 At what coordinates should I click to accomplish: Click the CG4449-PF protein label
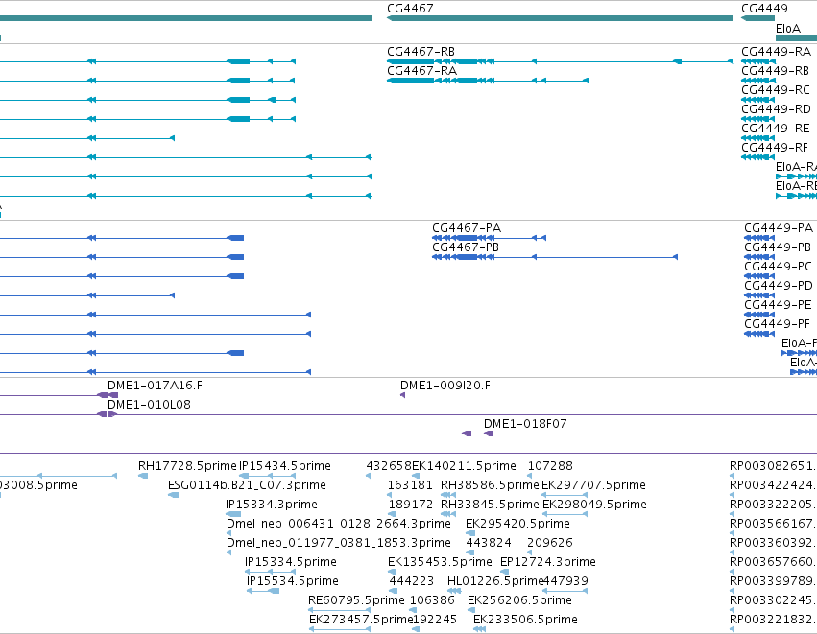(778, 324)
